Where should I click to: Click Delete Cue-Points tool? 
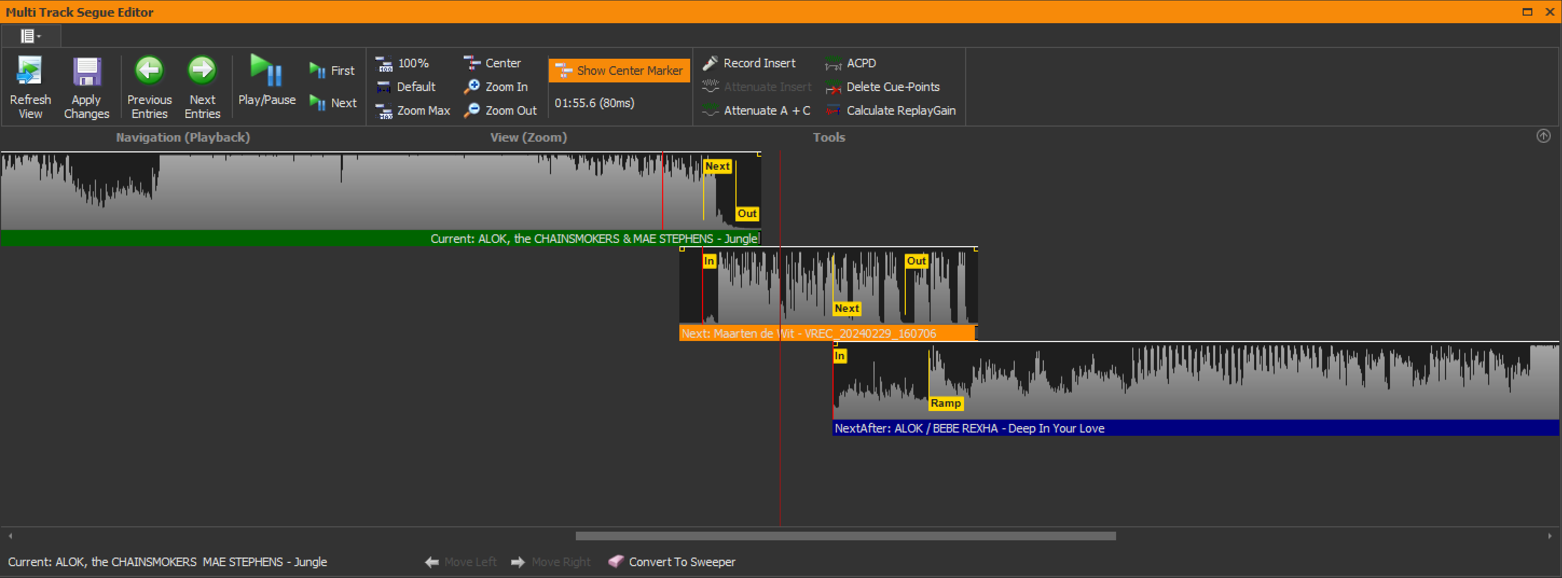click(882, 87)
